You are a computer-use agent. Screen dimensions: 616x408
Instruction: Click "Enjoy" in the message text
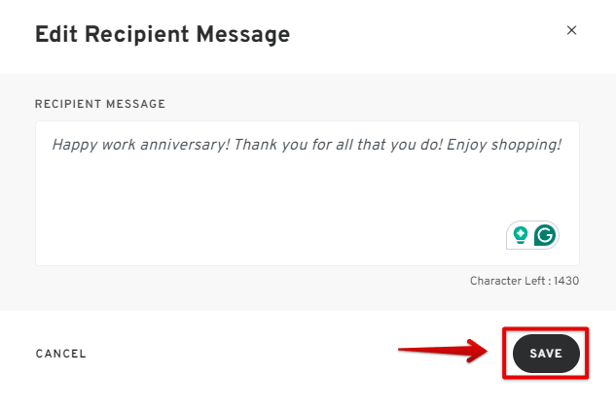point(467,145)
